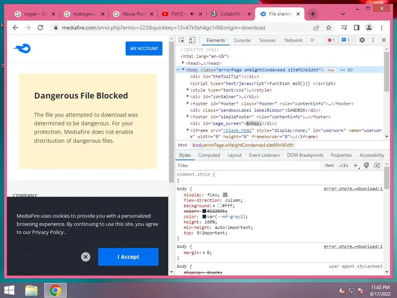This screenshot has width=397, height=298.
Task: Open File Explorer from taskbar
Action: point(31,290)
